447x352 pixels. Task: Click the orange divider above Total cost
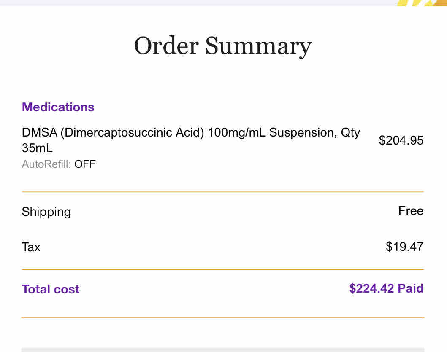pos(222,269)
